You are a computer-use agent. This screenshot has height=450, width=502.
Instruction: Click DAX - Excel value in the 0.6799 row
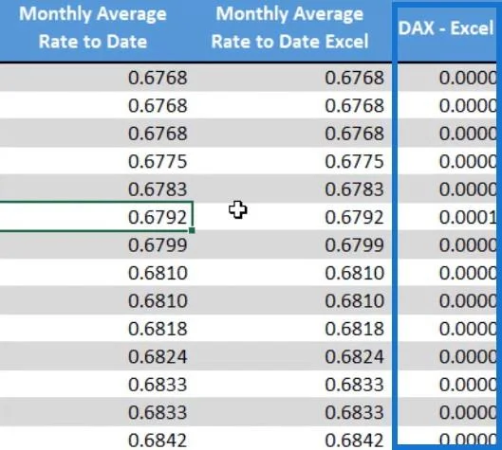tap(468, 245)
